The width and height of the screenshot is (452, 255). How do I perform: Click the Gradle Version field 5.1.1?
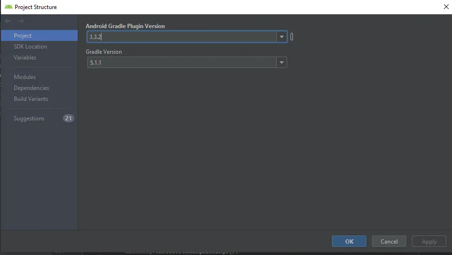(x=182, y=62)
